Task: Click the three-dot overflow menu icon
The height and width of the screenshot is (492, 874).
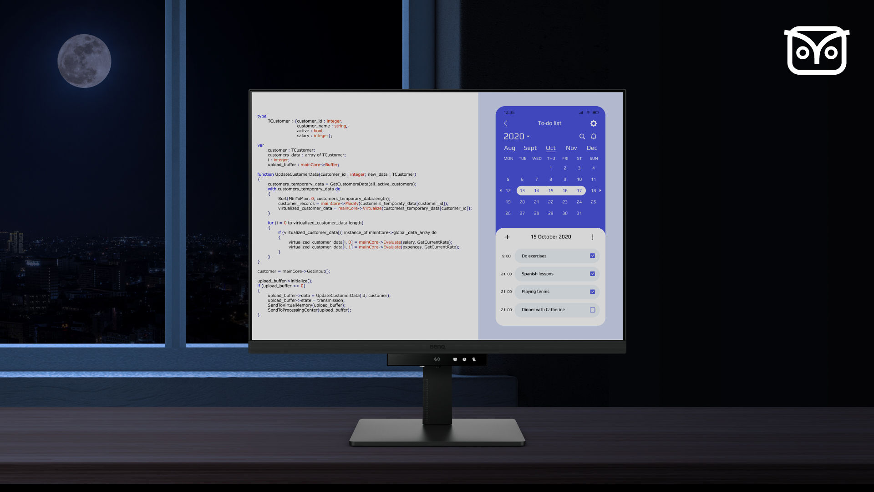Action: 593,237
